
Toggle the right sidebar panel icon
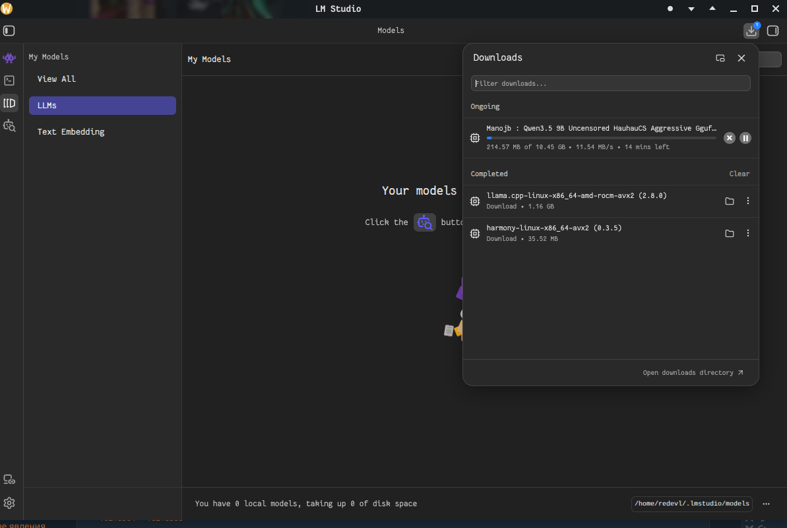tap(773, 30)
